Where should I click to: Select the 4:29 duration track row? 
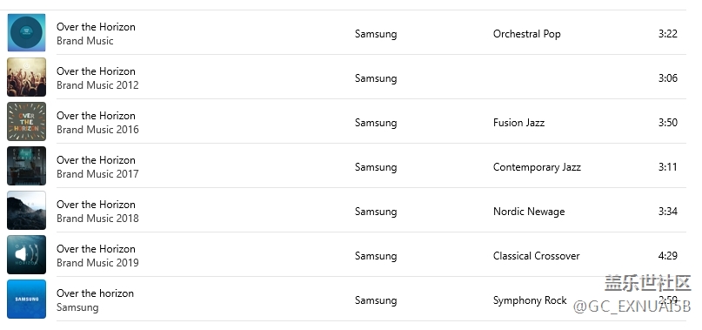pyautogui.click(x=346, y=254)
